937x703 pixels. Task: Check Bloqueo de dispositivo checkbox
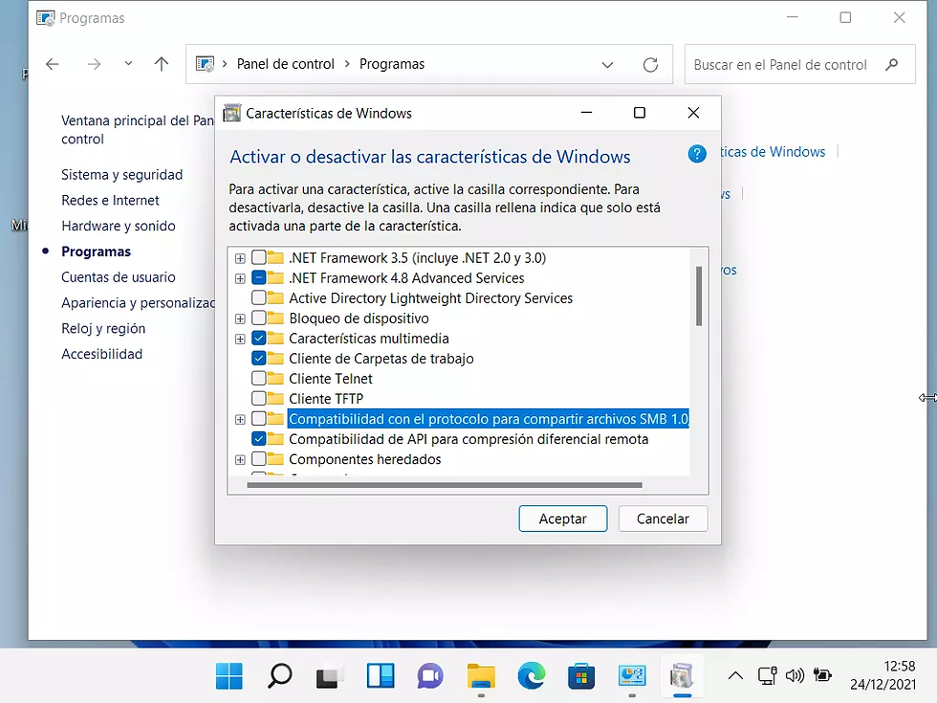pyautogui.click(x=259, y=318)
